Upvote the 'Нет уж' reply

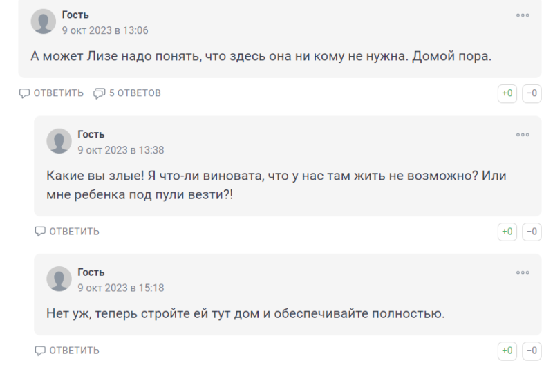coord(507,351)
